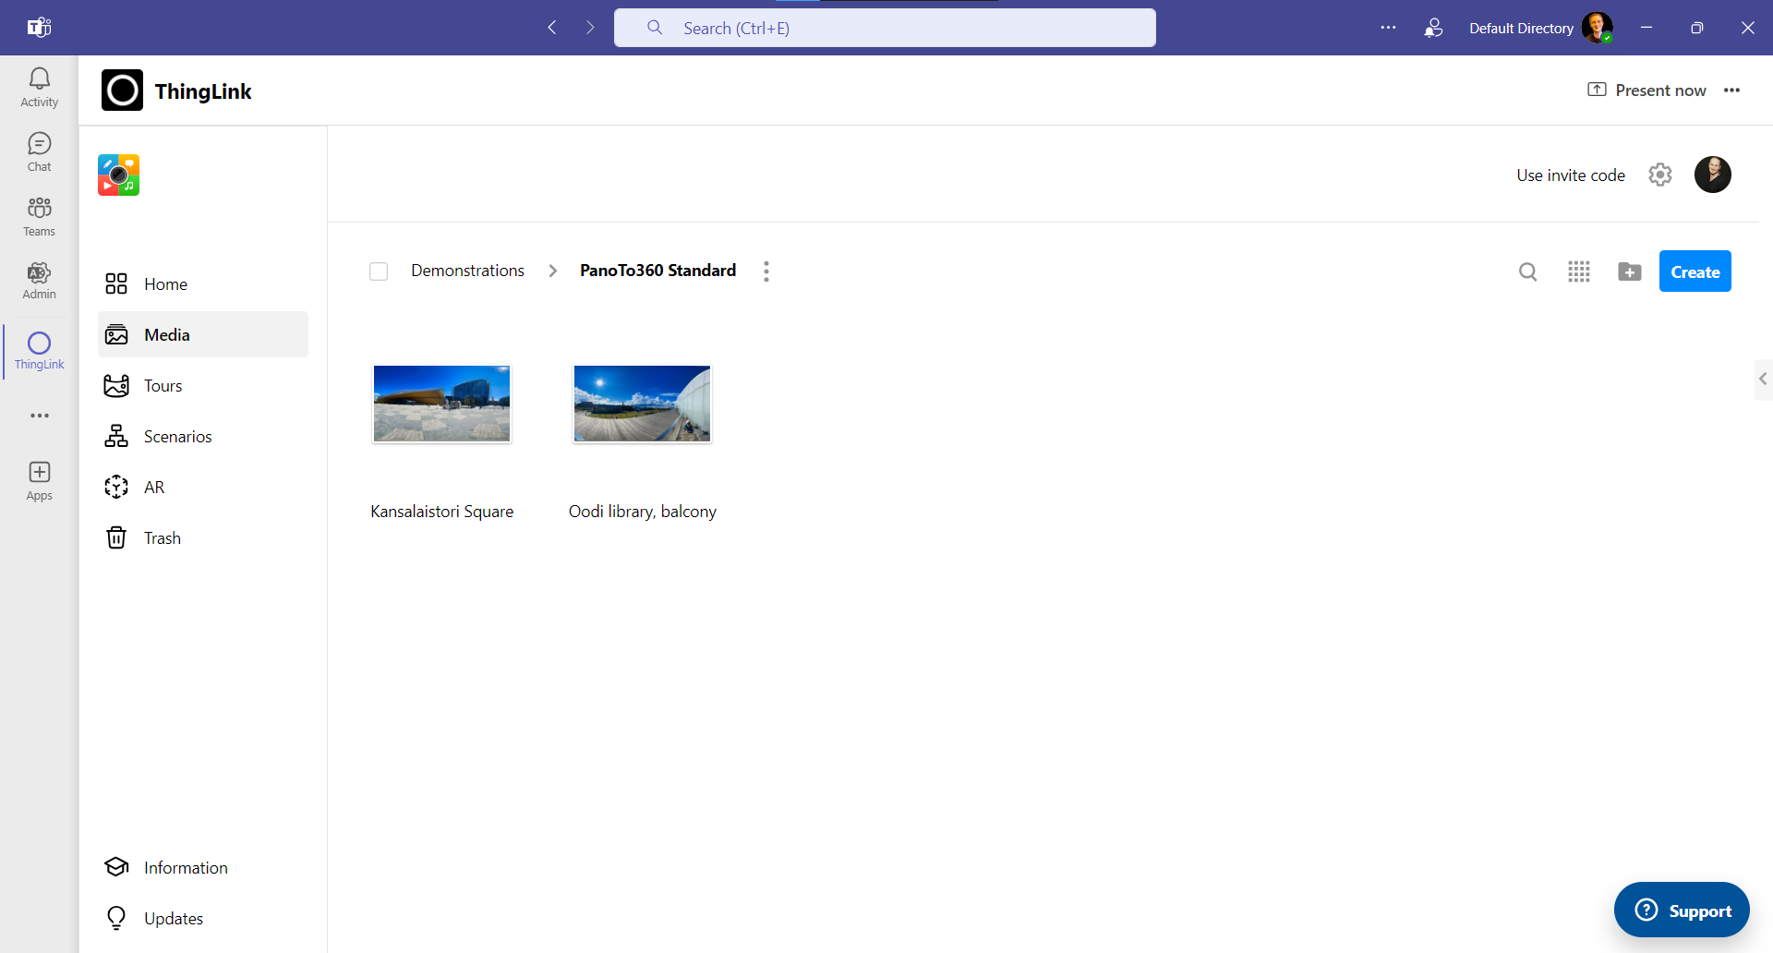Screen dimensions: 1773x953
Task: Open the Activity feed in Teams rail
Action: (39, 86)
